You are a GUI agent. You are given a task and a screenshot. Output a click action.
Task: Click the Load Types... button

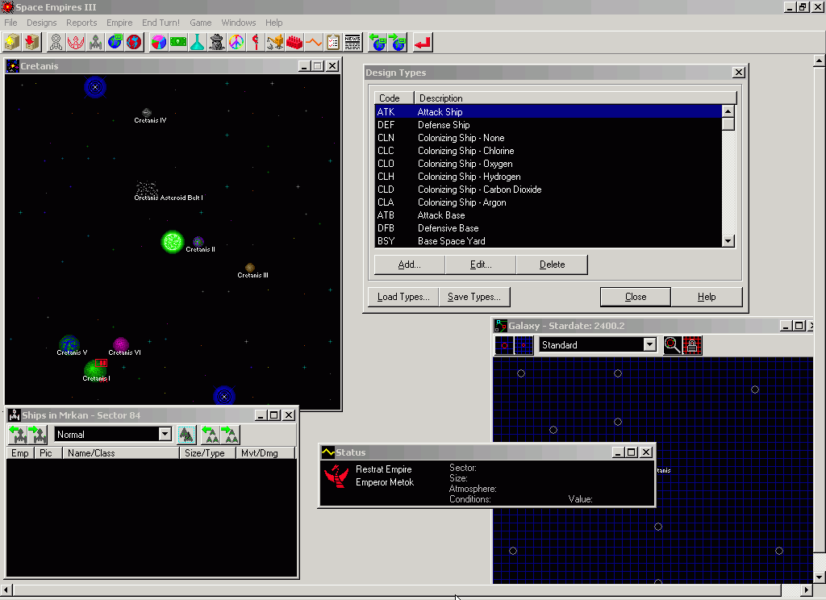click(403, 297)
